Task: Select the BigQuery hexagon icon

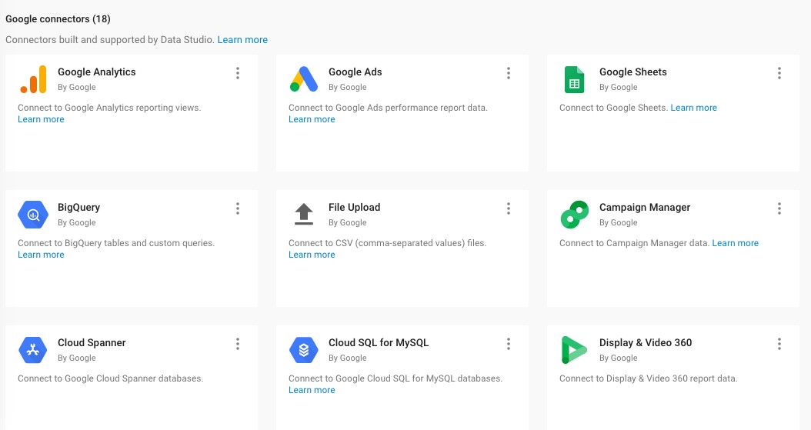Action: [33, 215]
